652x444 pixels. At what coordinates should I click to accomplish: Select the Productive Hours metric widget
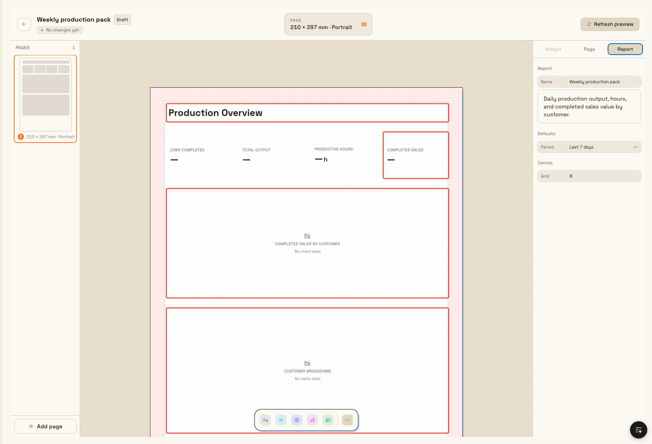point(344,155)
